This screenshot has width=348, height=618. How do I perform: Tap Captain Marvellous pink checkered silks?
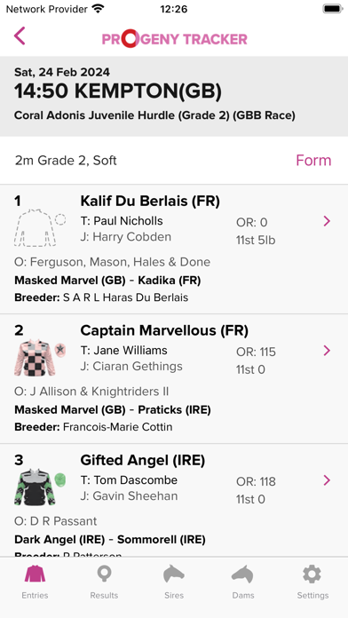[x=39, y=357]
